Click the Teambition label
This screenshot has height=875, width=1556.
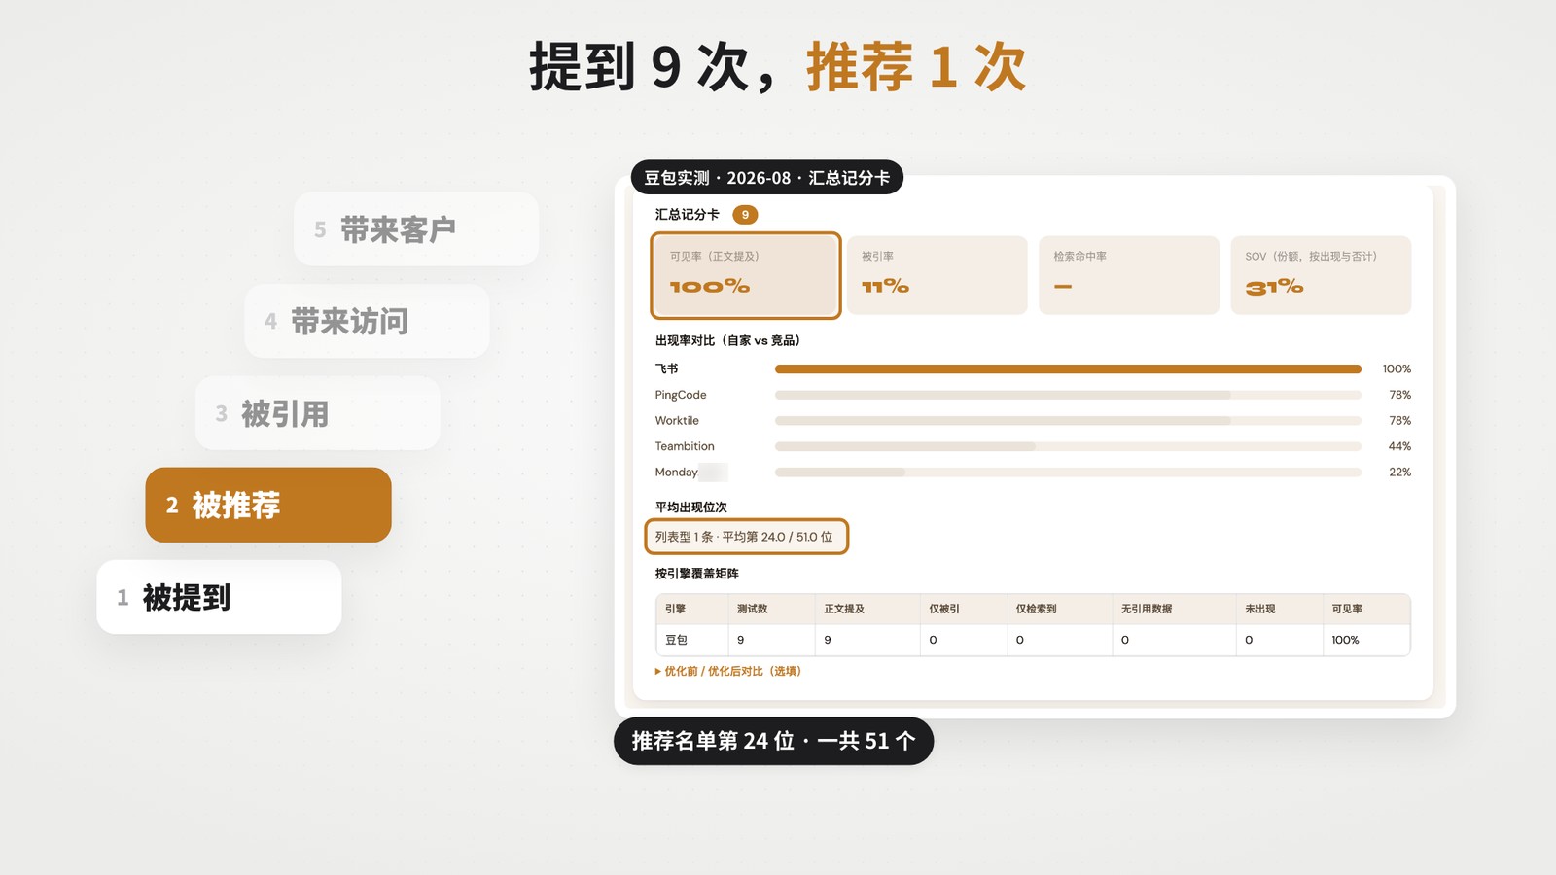[685, 446]
